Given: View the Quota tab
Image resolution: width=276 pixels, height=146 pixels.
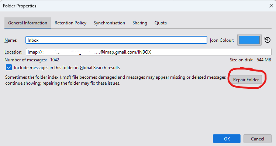Looking at the screenshot, I should pyautogui.click(x=161, y=23).
